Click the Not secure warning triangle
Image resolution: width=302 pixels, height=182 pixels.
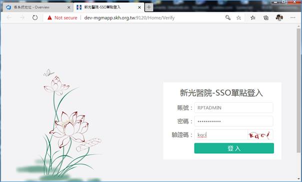49,17
